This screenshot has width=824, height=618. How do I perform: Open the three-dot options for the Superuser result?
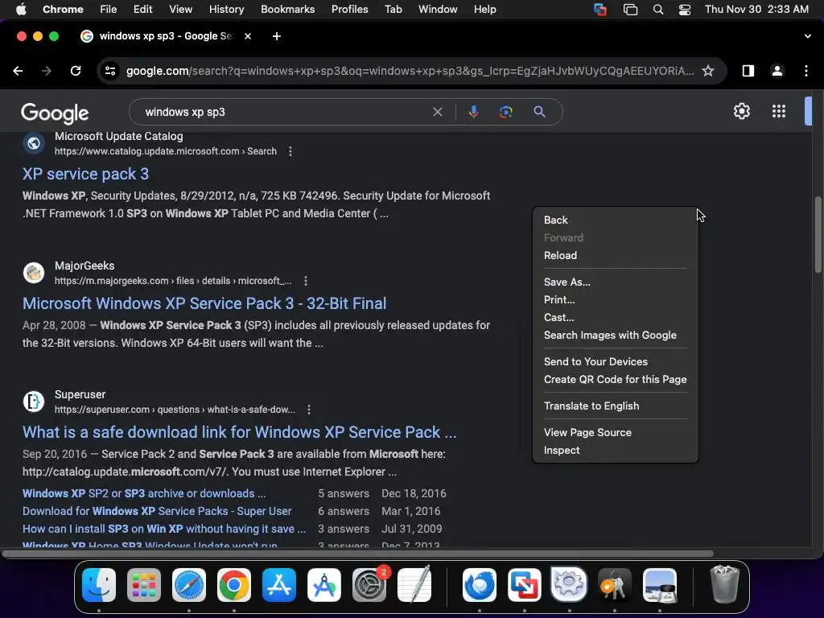tap(308, 410)
